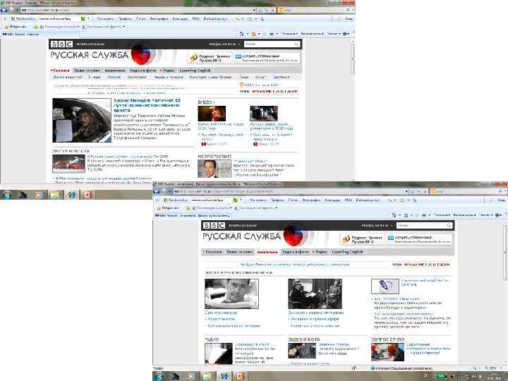
Task: Click Help icon in top window command bar
Action: [345, 34]
